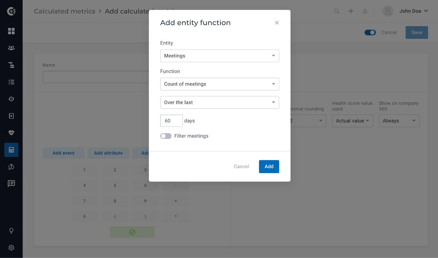
Task: Click the Add attribute button
Action: [108, 153]
